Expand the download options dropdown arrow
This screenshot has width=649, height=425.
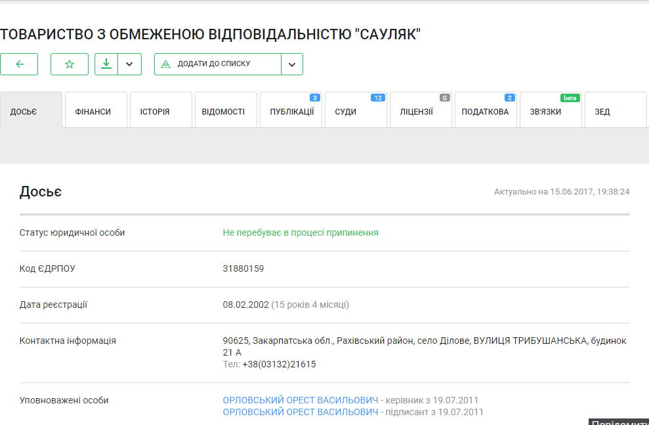pyautogui.click(x=129, y=64)
